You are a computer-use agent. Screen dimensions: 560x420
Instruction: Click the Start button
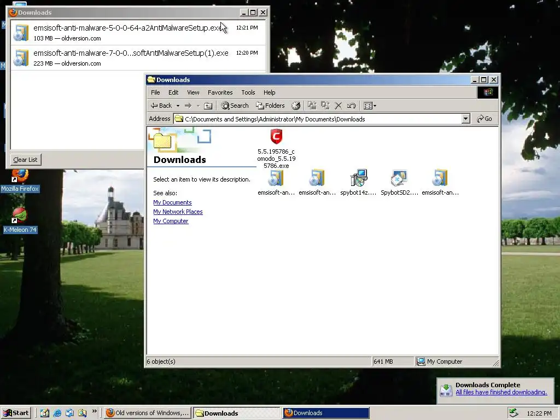16,413
